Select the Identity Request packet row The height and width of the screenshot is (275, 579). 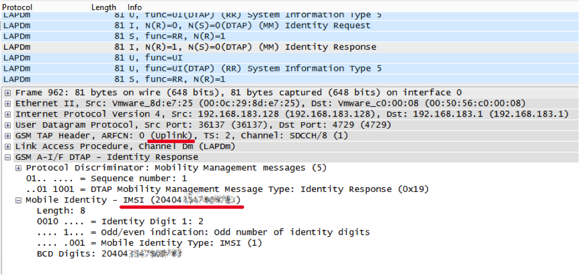tap(238, 26)
